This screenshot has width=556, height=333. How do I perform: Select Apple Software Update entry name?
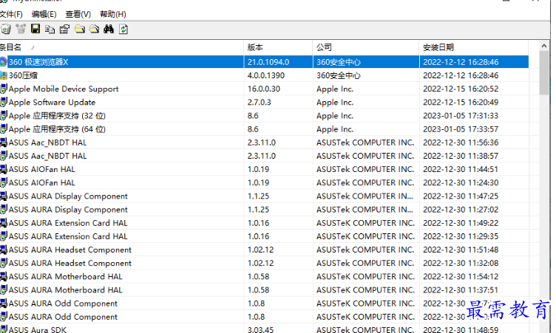[x=52, y=103]
